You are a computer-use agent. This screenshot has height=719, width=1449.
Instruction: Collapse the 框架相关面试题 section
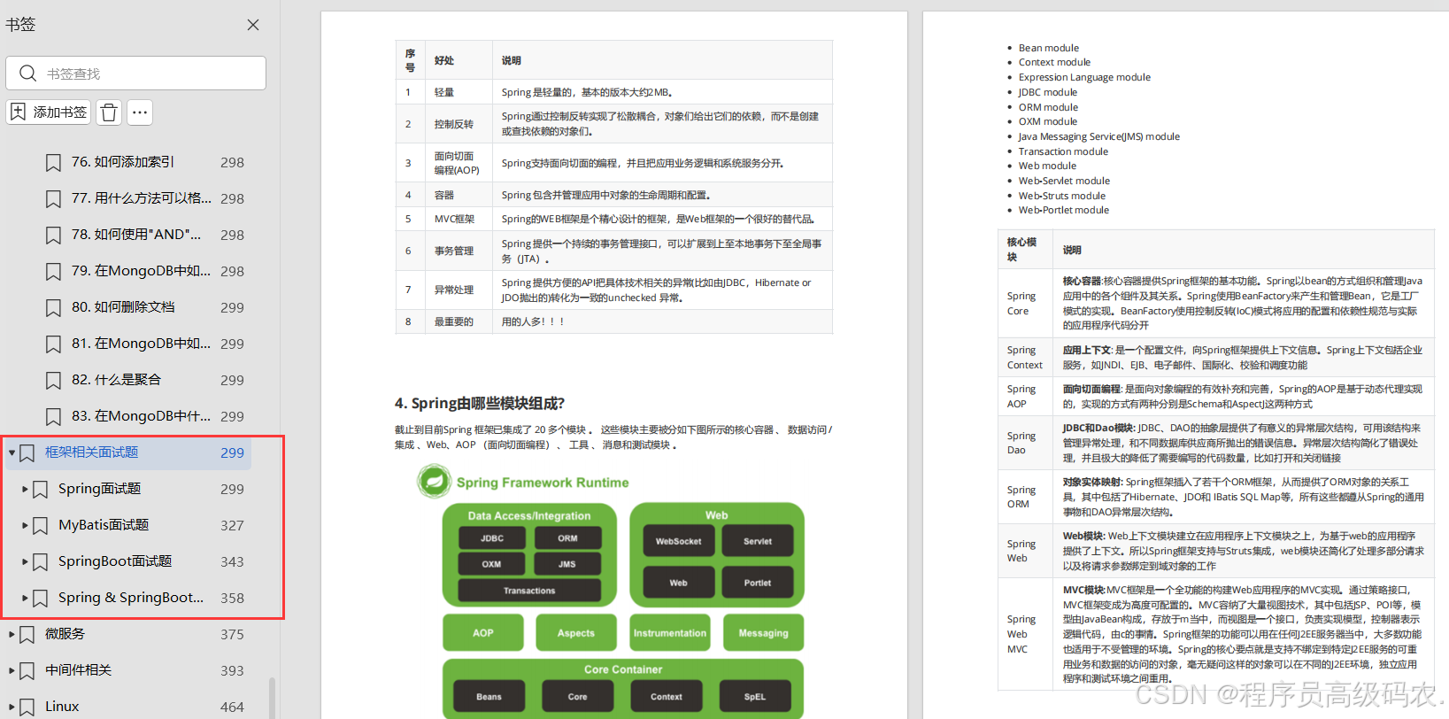(12, 452)
